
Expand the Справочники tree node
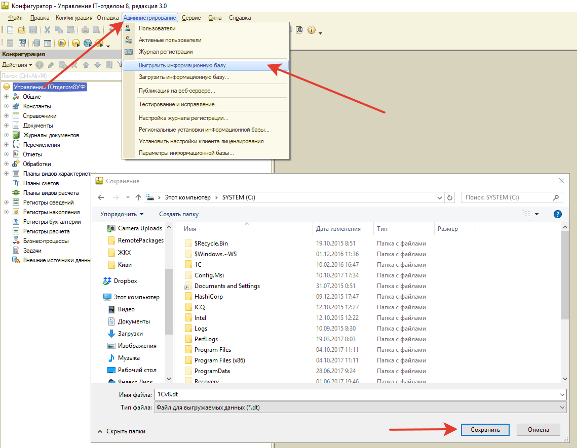(6, 116)
